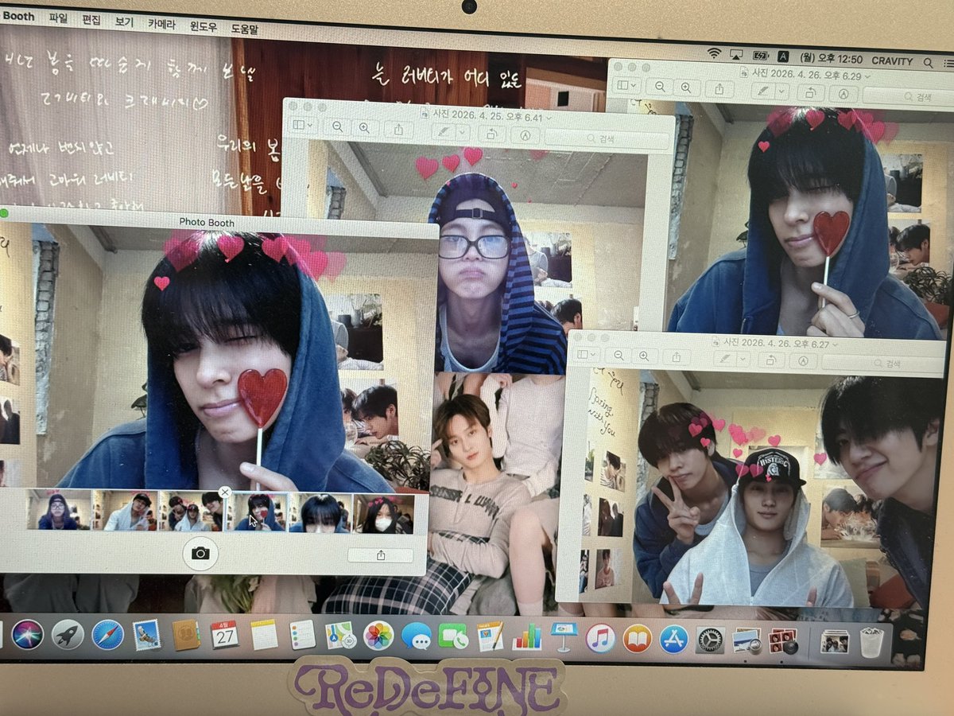Screen dimensions: 954x716
Task: Open the 보기 menu
Action: point(125,20)
